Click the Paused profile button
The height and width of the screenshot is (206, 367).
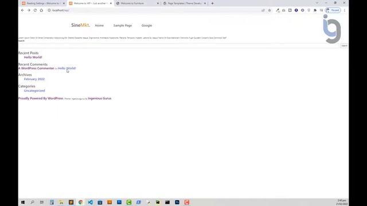[333, 10]
